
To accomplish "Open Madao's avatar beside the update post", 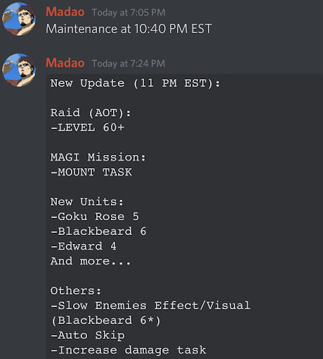I will tap(19, 70).
